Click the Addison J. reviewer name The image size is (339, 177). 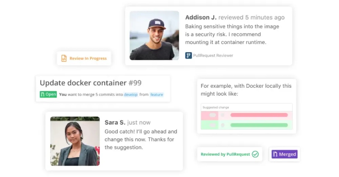[201, 17]
